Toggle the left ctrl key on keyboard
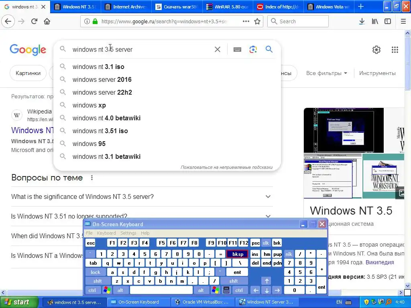411x308 pixels. click(92, 290)
